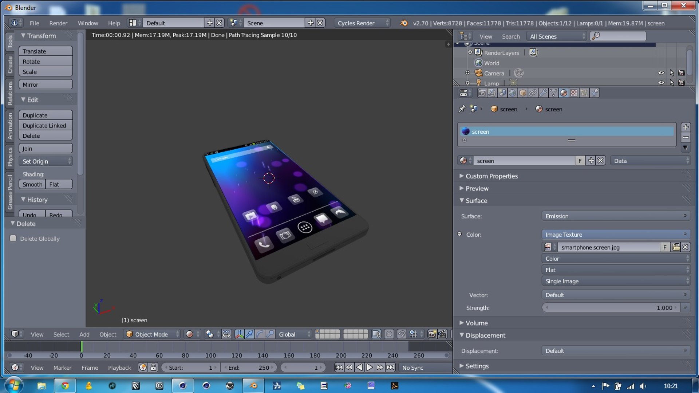Open the Render properties camera tab
Screen dimensions: 699x393
click(482, 93)
